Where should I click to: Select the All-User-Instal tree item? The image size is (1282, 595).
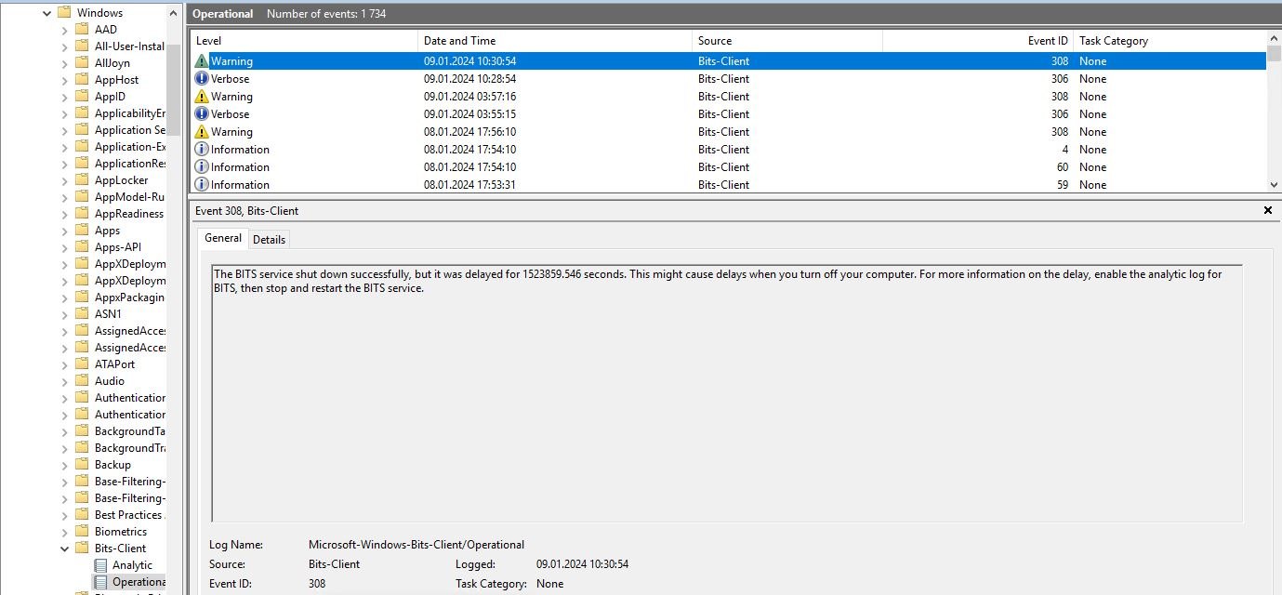[129, 46]
